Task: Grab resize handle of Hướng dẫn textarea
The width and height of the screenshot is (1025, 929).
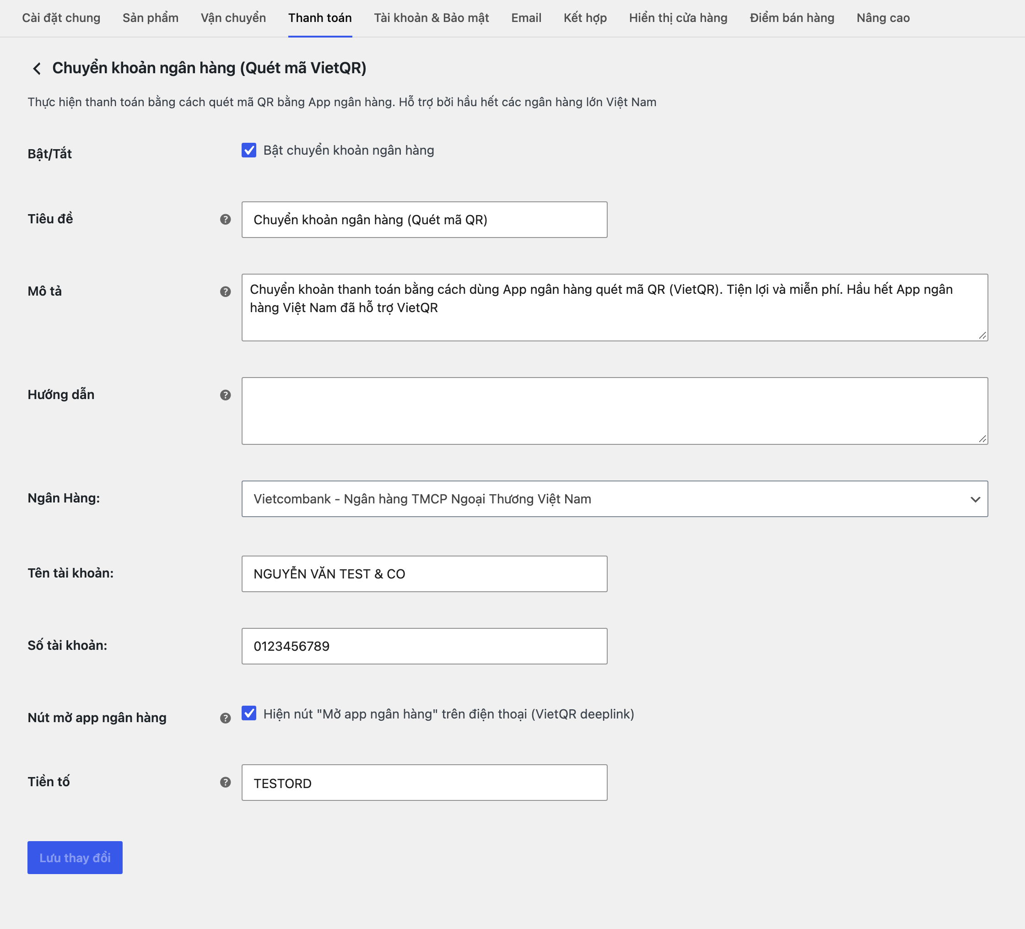Action: [982, 439]
